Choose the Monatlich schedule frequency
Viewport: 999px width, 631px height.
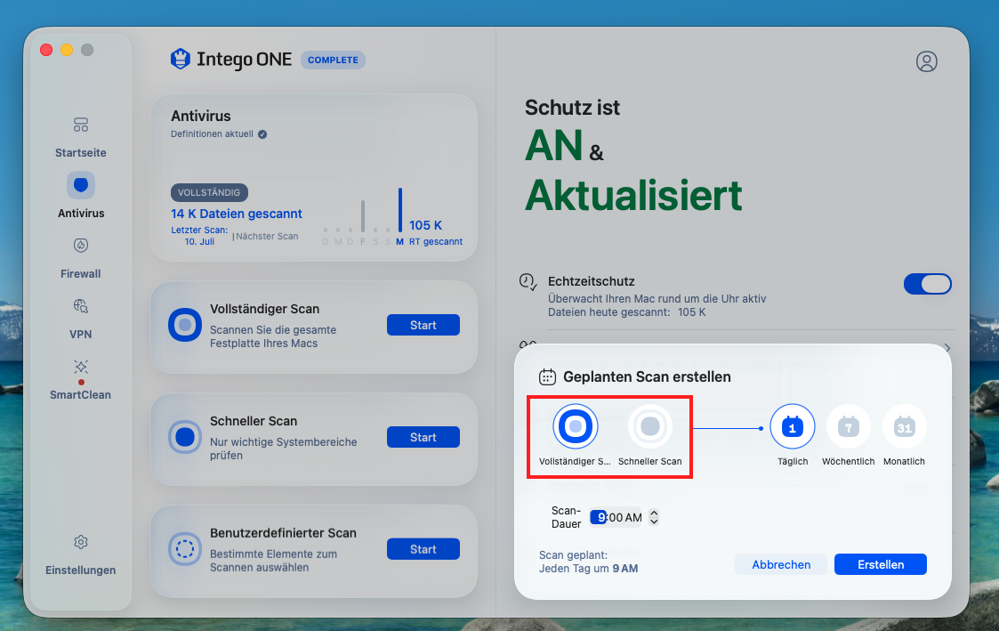[x=904, y=426]
